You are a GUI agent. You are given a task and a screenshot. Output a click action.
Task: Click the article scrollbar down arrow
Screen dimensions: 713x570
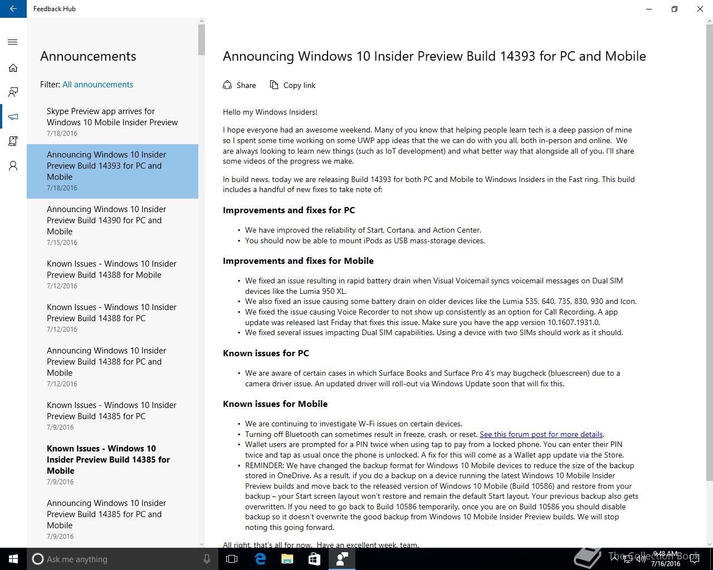coord(709,544)
